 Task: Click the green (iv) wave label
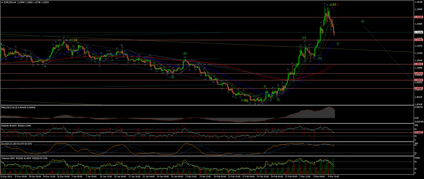pos(320,58)
